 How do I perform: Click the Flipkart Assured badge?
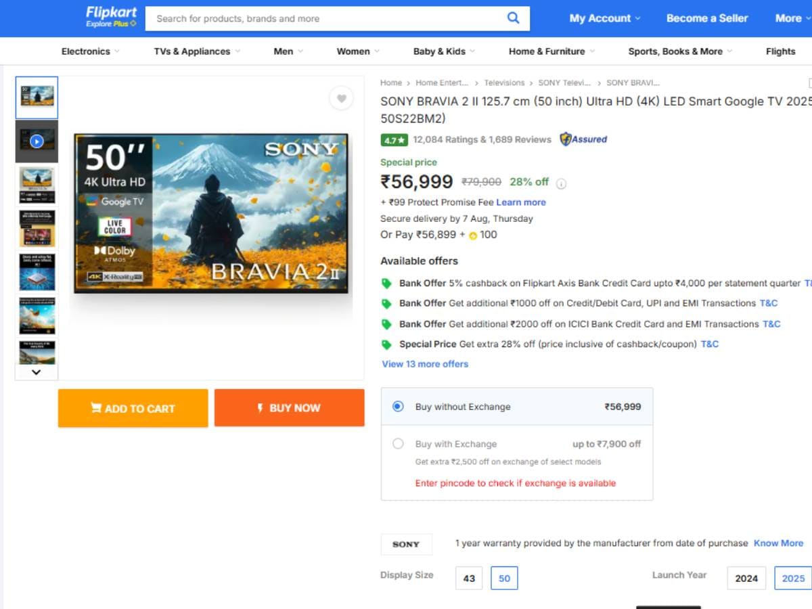pyautogui.click(x=583, y=139)
